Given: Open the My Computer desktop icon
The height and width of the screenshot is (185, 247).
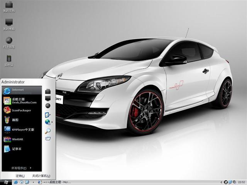Looking at the screenshot, I should click(x=9, y=25).
